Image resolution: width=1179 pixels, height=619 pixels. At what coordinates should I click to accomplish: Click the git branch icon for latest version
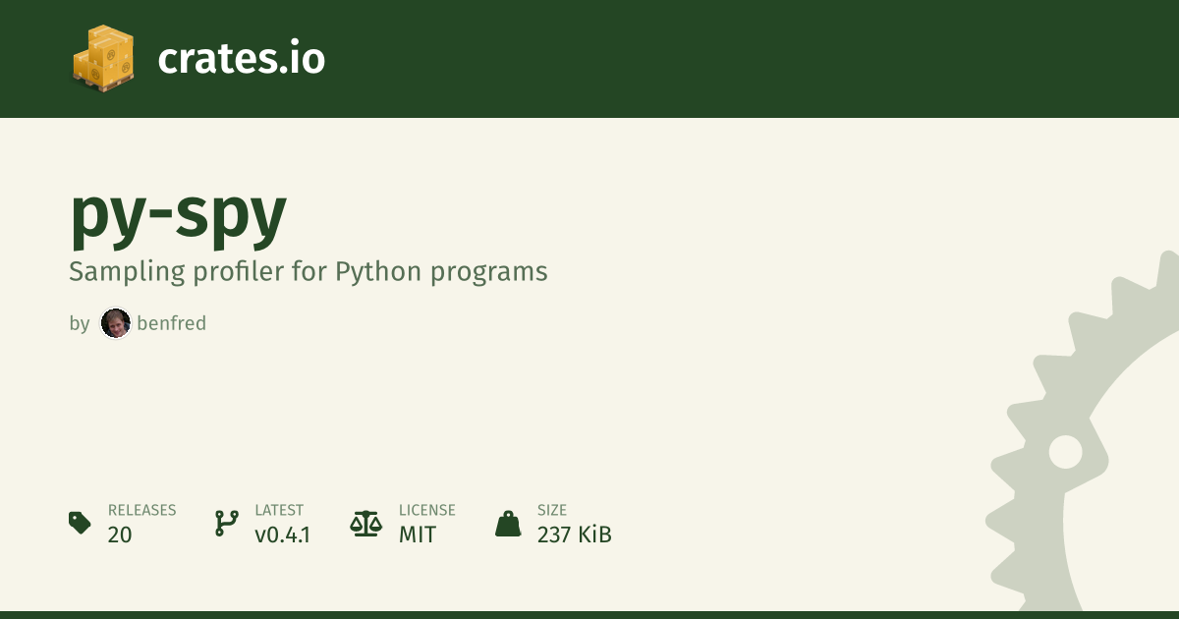point(227,523)
